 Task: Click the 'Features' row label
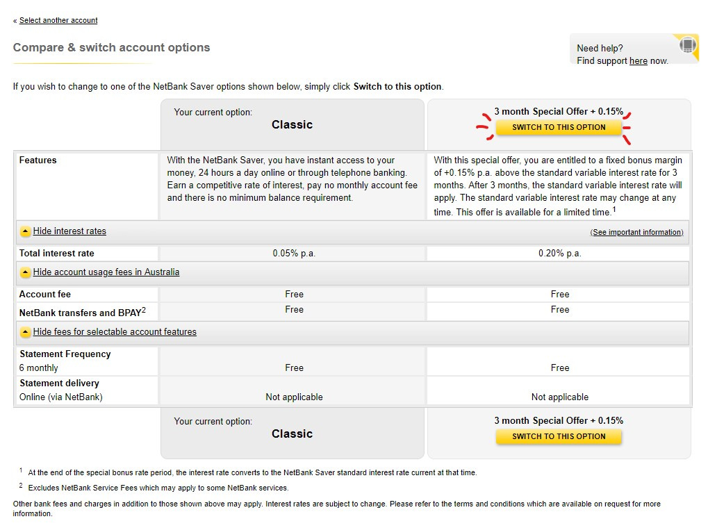tap(38, 160)
